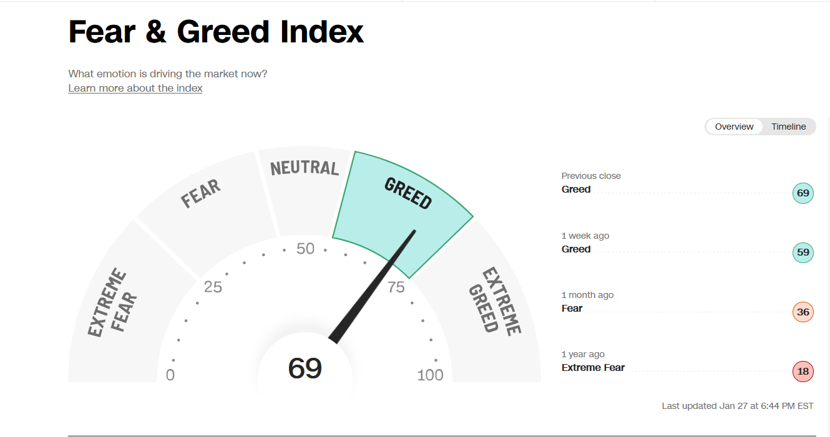Click the Last updated timestamp text
This screenshot has height=437, width=830.
[738, 406]
